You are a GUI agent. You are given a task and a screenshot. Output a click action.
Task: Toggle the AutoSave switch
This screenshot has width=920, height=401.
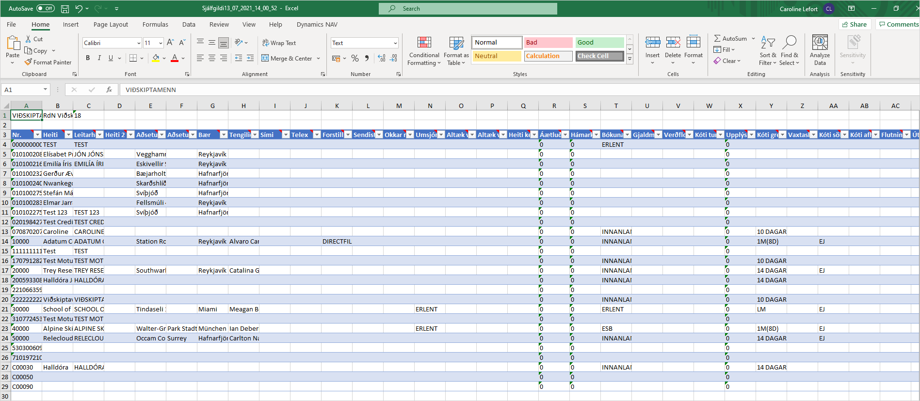[x=46, y=9]
